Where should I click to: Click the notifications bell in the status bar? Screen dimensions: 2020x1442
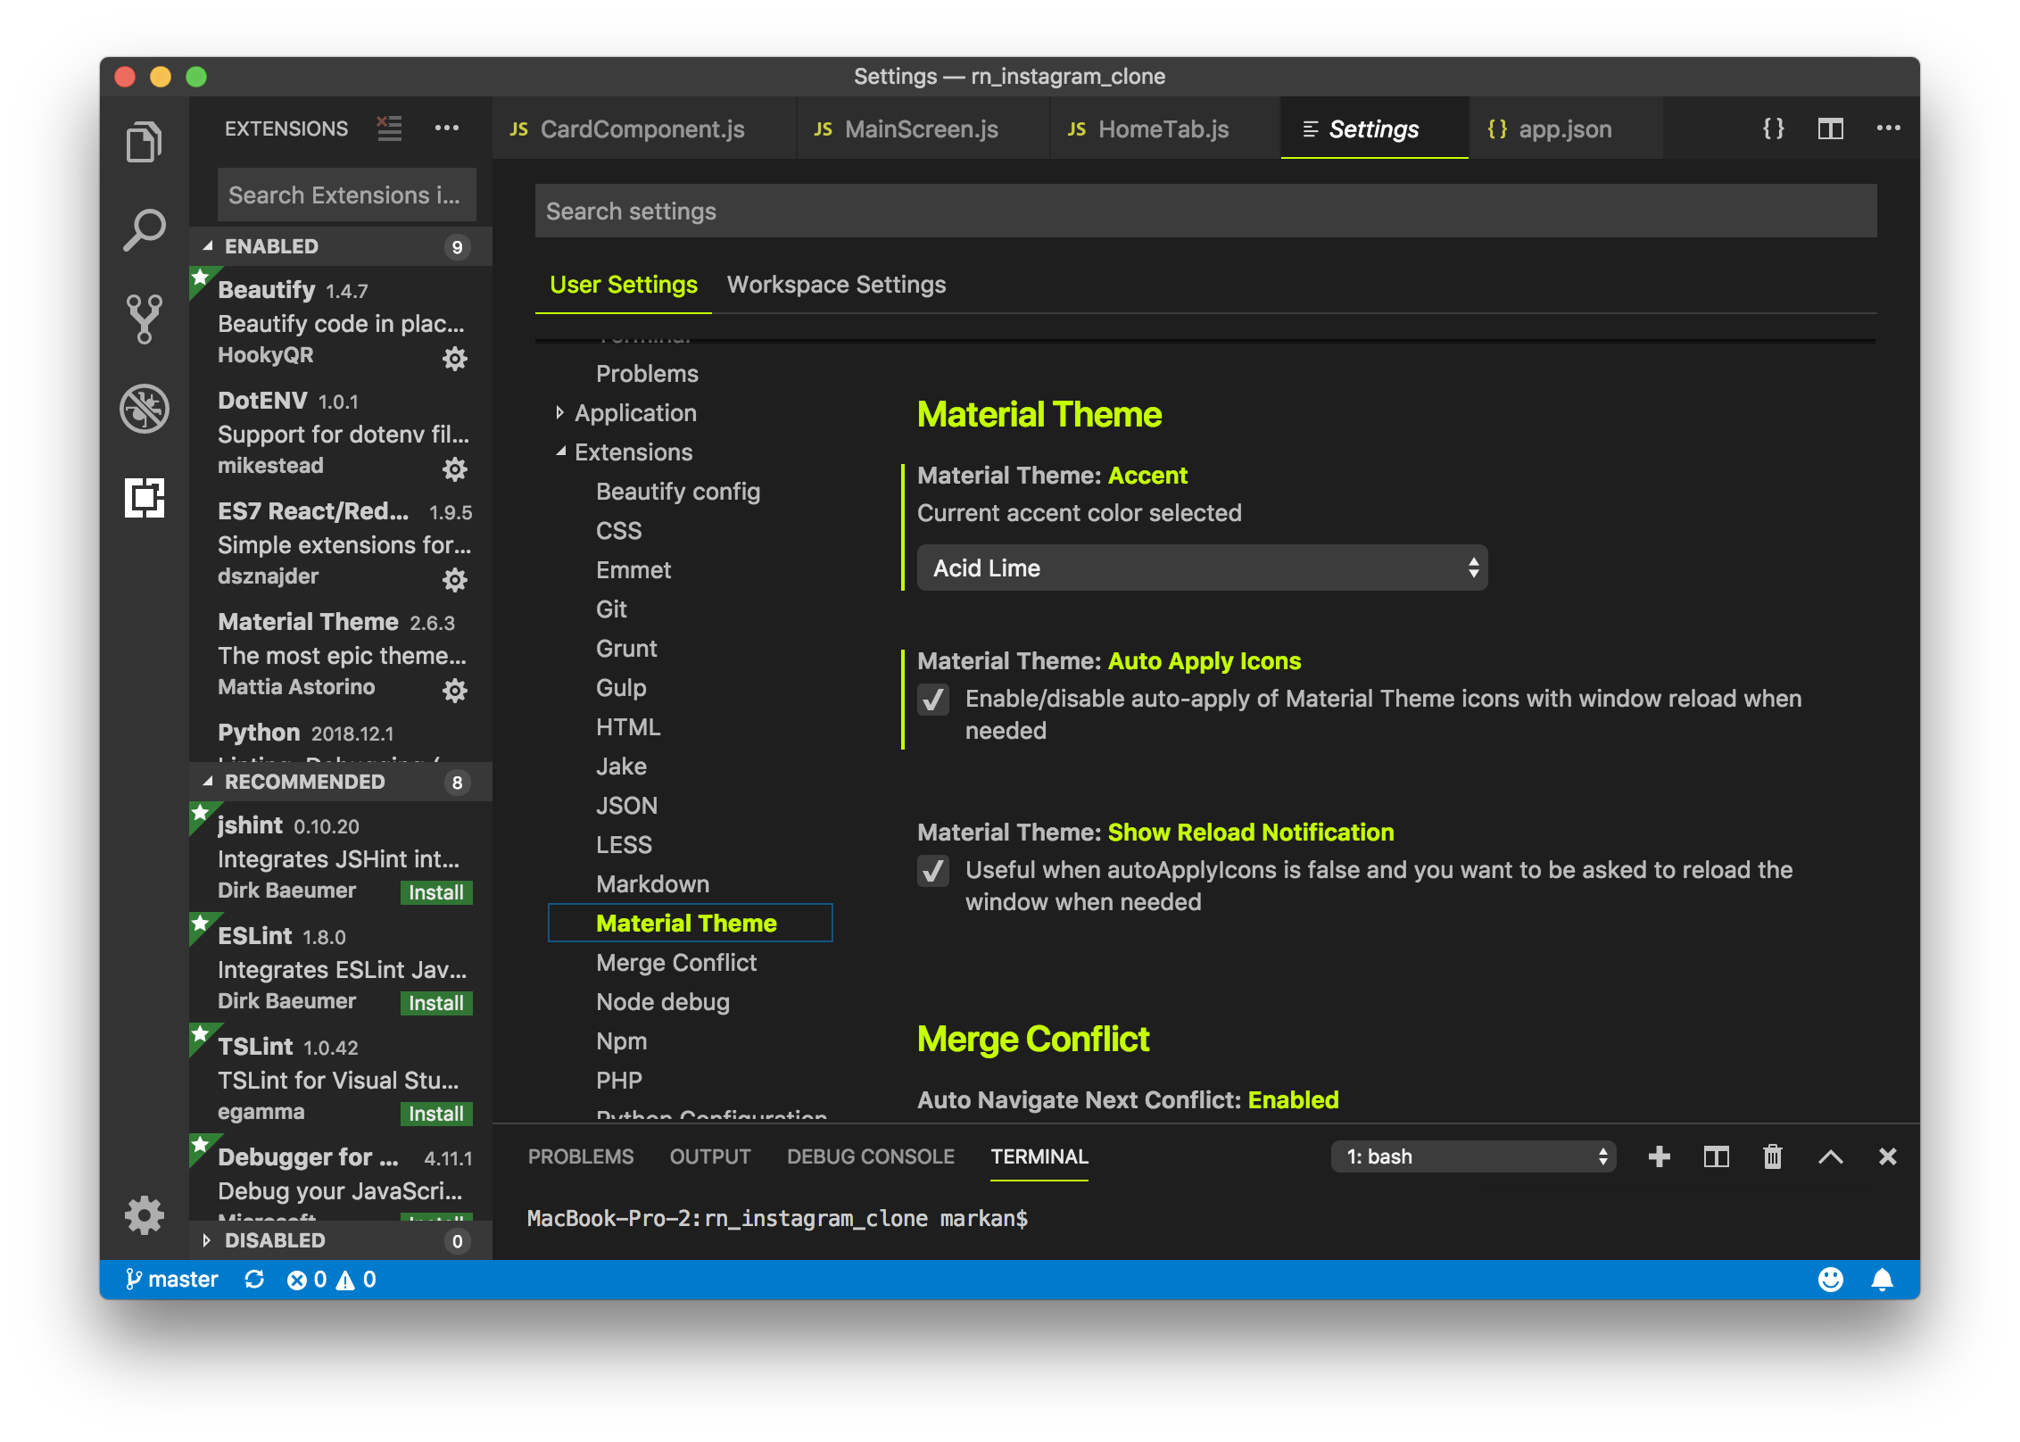coord(1882,1280)
